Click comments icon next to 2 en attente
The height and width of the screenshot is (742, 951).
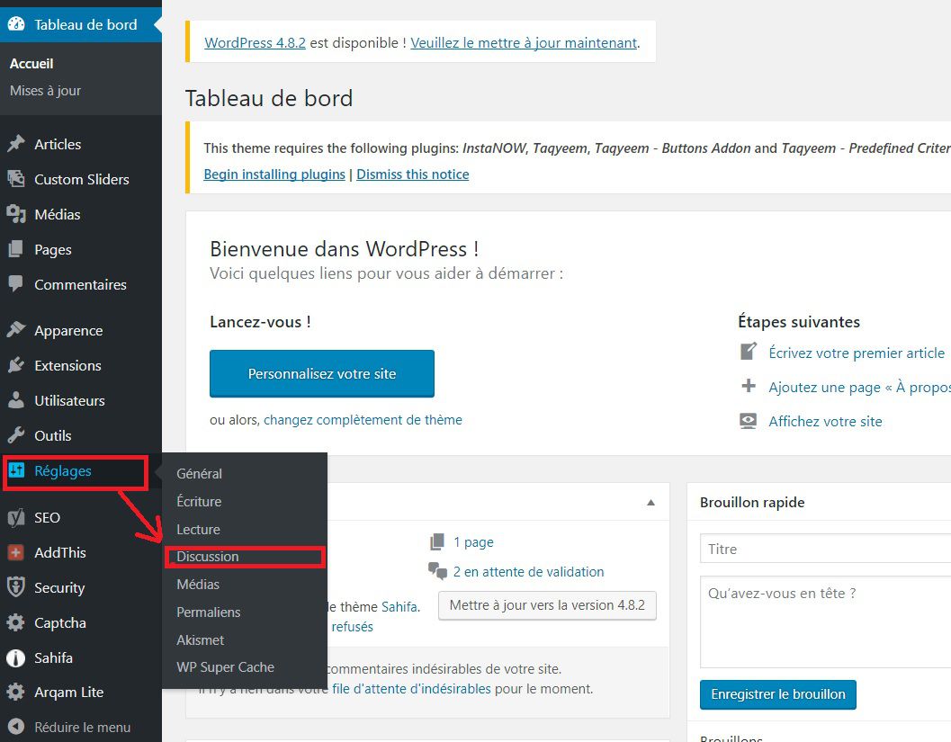click(437, 571)
